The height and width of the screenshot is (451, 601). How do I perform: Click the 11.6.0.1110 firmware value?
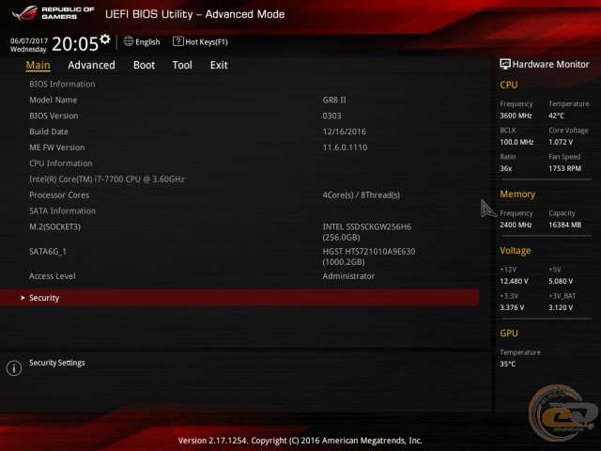click(345, 148)
